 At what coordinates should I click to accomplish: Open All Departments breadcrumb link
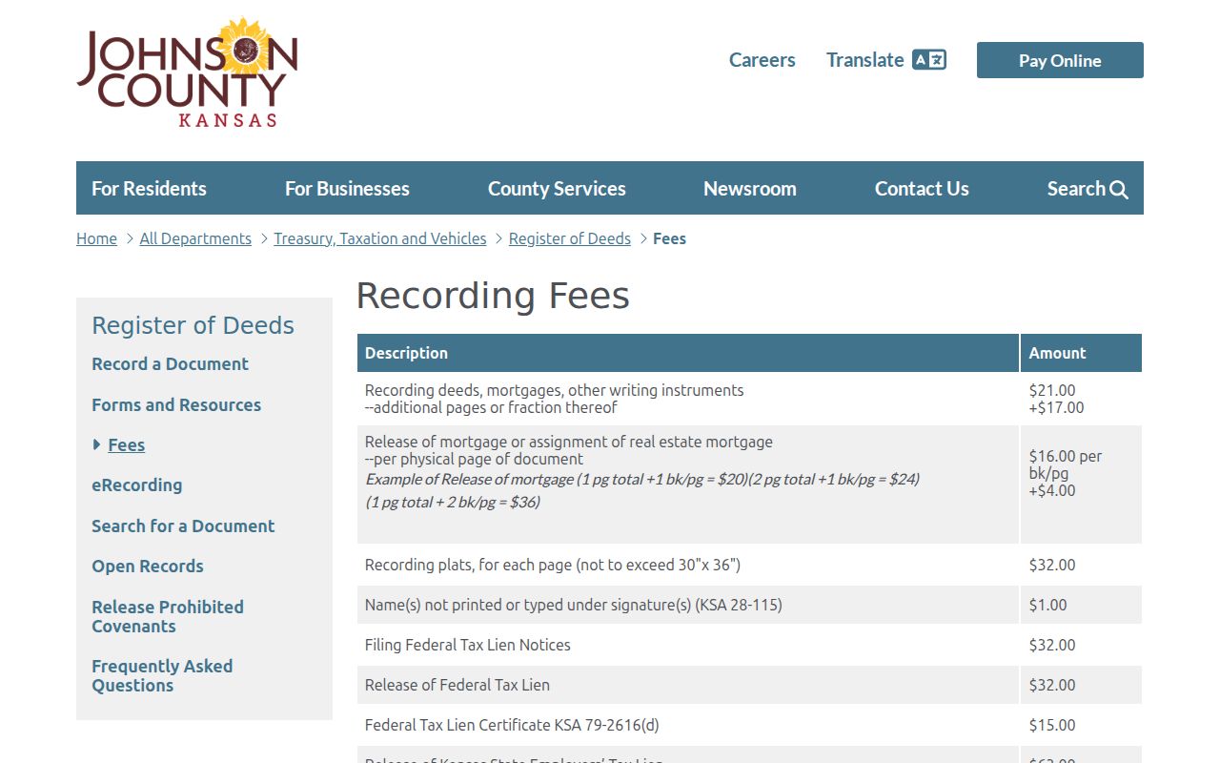tap(195, 238)
